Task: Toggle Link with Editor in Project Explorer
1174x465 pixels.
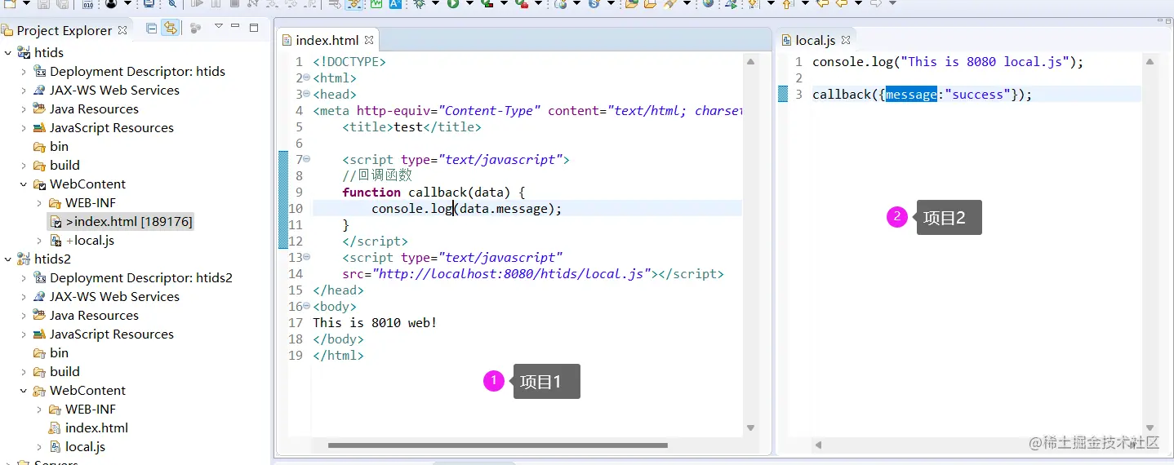Action: (x=170, y=29)
